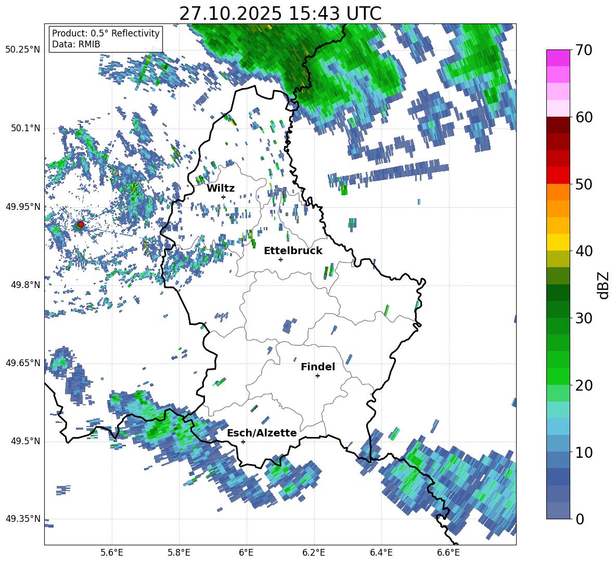This screenshot has height=563, width=616.
Task: Click the 6°E longitude label
Action: point(246,553)
